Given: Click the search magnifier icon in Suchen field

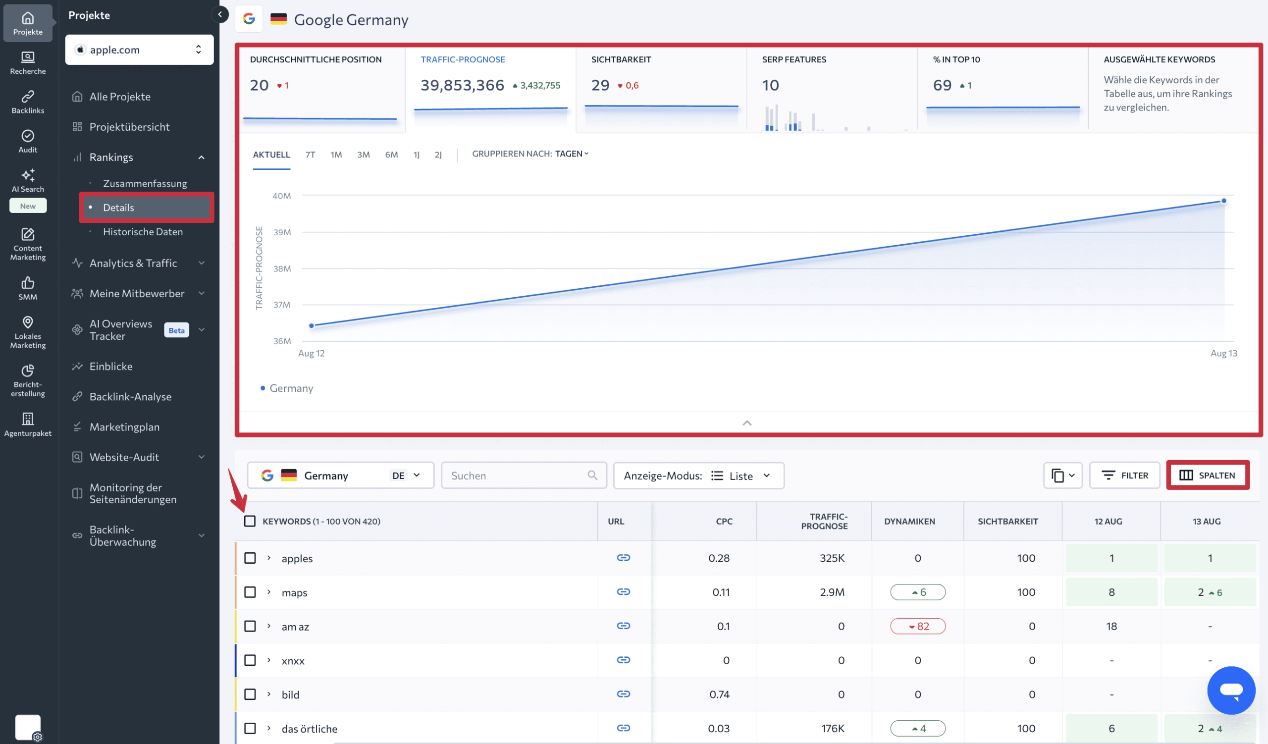Looking at the screenshot, I should [592, 475].
